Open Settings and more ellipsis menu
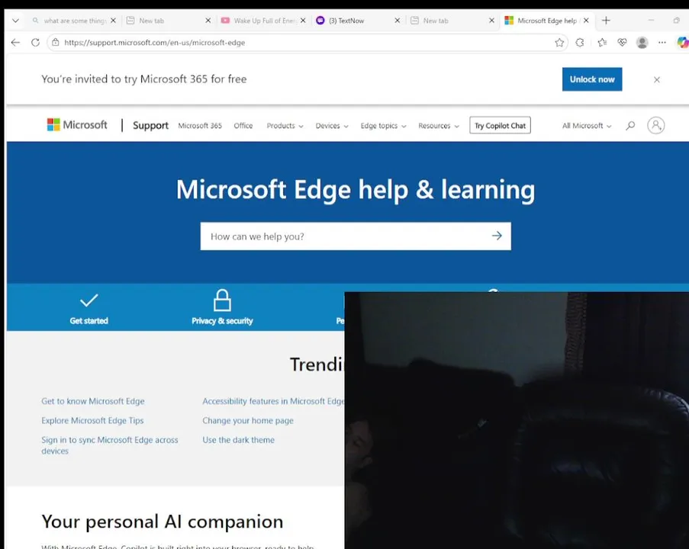689x549 pixels. [662, 43]
